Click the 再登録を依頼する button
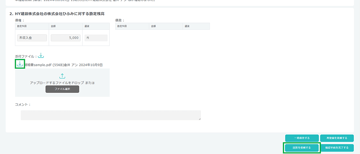 pyautogui.click(x=337, y=138)
